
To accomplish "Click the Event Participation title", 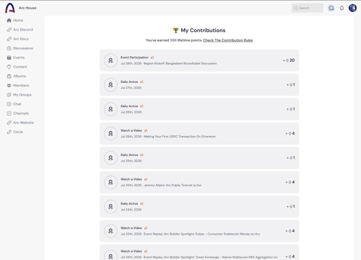I will [134, 57].
